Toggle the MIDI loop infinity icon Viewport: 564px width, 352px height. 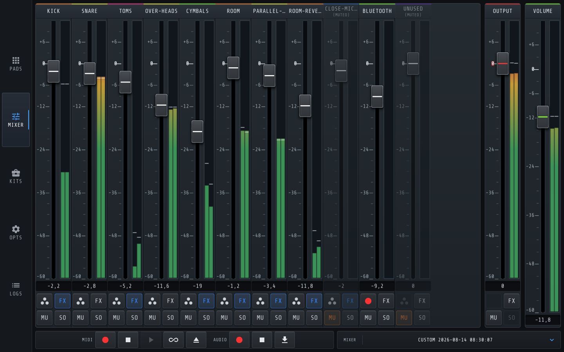pyautogui.click(x=174, y=340)
